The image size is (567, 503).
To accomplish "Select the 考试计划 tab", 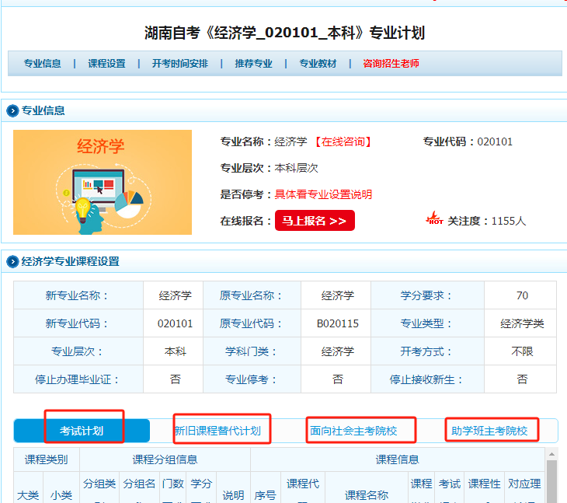I will (x=82, y=431).
